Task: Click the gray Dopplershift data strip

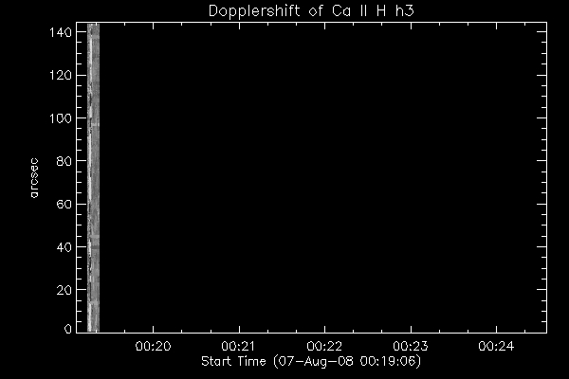Action: click(x=93, y=178)
